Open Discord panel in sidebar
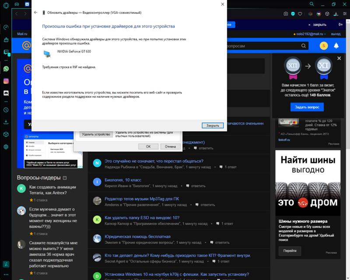 click(6, 93)
